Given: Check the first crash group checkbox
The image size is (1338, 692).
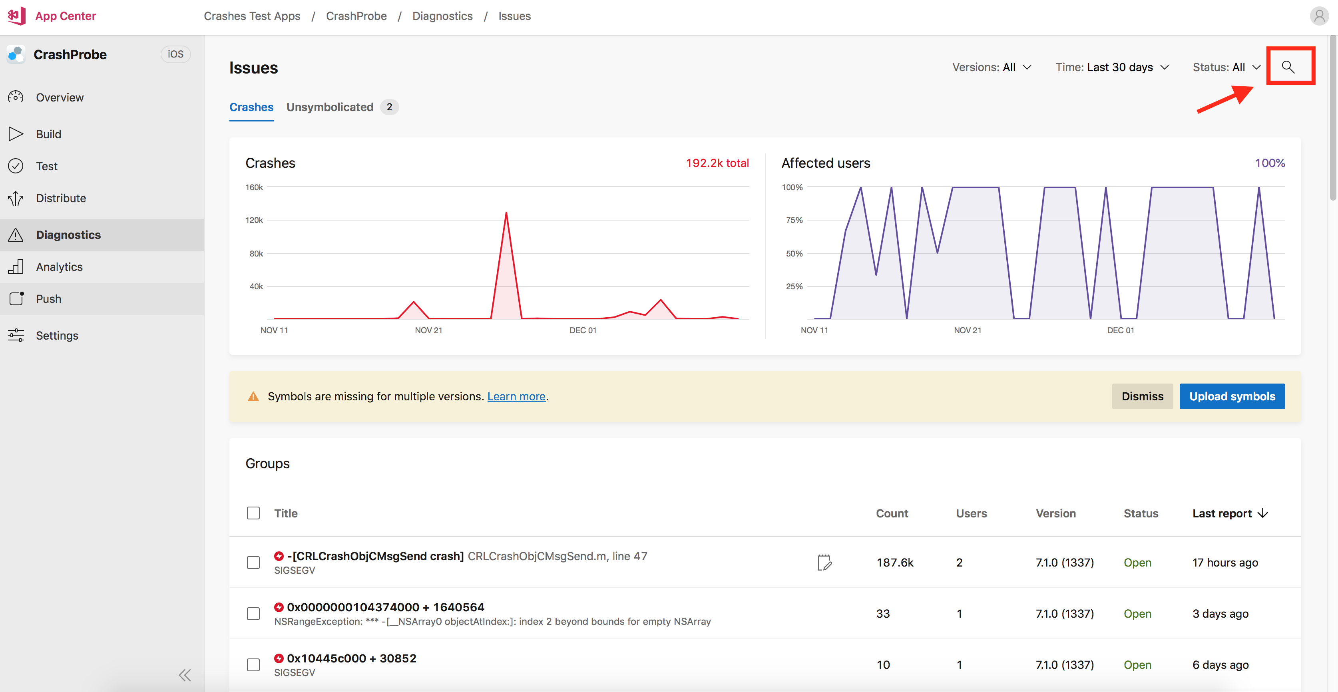Looking at the screenshot, I should 253,561.
